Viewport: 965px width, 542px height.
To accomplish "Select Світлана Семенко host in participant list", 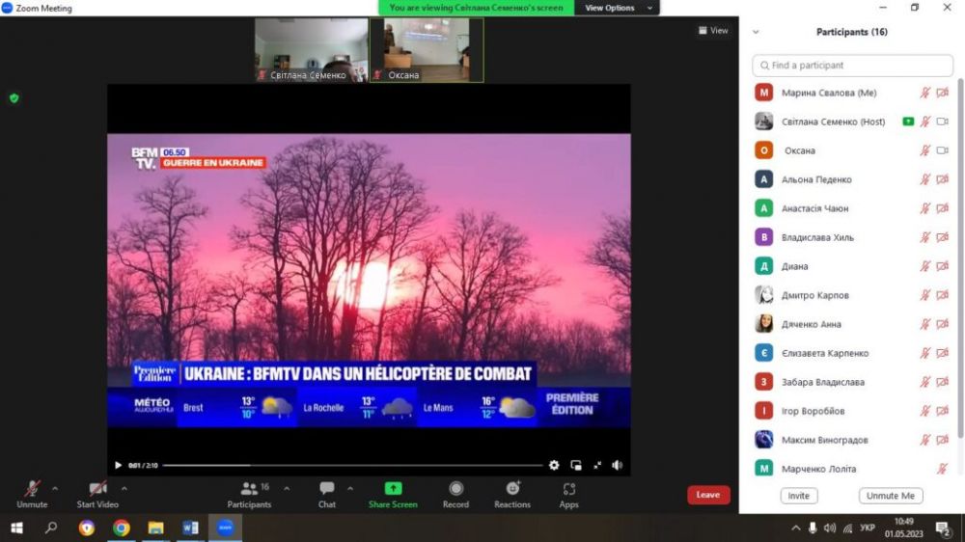I will 820,122.
